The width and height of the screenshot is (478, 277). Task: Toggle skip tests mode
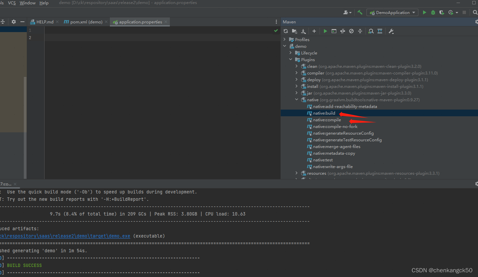[351, 31]
